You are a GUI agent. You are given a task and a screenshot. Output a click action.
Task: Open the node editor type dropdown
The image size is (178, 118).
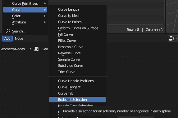pyautogui.click(x=173, y=38)
